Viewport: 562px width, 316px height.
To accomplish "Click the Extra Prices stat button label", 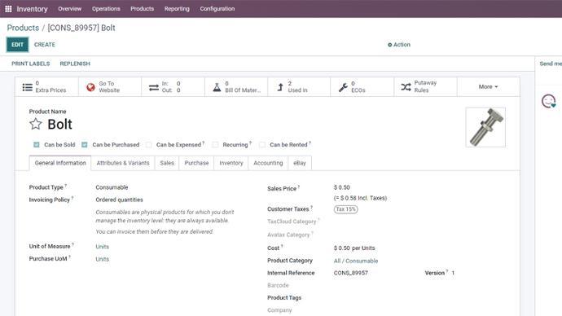I will coord(50,90).
